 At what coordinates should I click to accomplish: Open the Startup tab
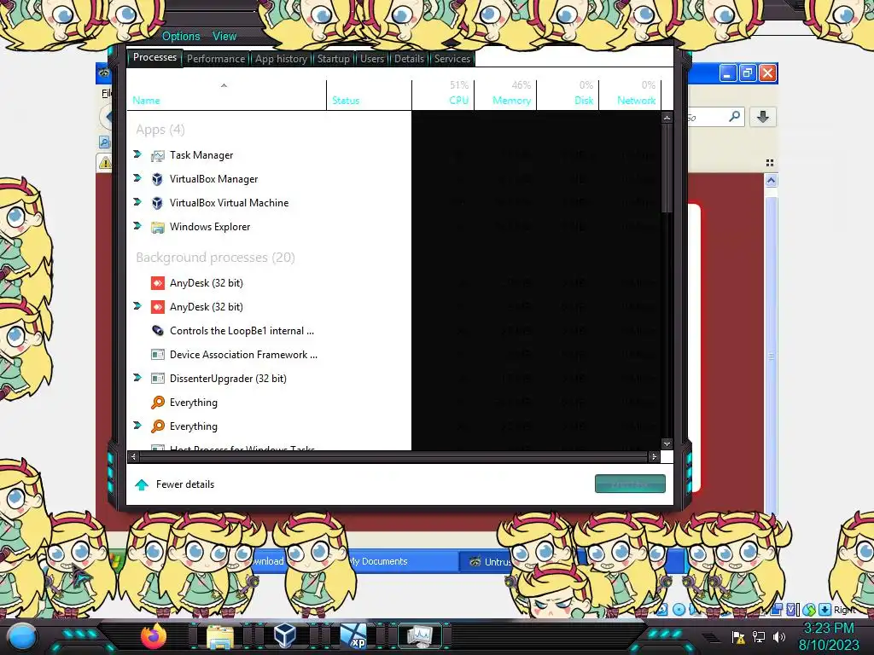[334, 59]
